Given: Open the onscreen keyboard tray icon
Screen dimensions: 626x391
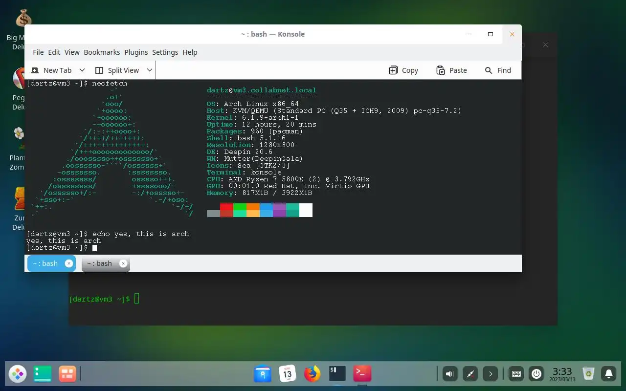Looking at the screenshot, I should pyautogui.click(x=516, y=374).
